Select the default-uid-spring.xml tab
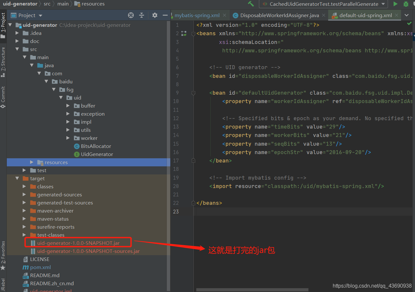 pyautogui.click(x=365, y=15)
